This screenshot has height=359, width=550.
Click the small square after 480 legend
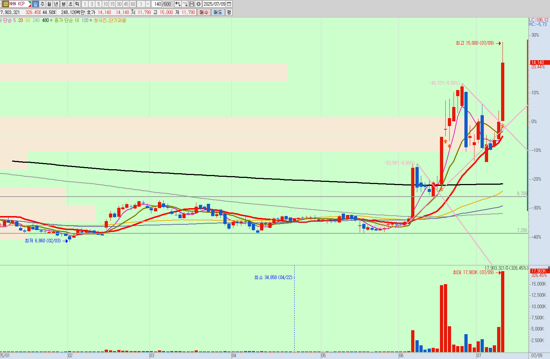point(51,20)
